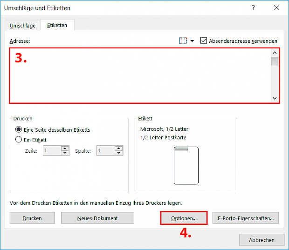Click the Microsoft, 1/2 Letter label text
This screenshot has width=289, height=250.
[164, 129]
